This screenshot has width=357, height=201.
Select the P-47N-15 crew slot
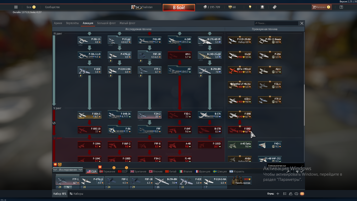pyautogui.click(x=92, y=181)
